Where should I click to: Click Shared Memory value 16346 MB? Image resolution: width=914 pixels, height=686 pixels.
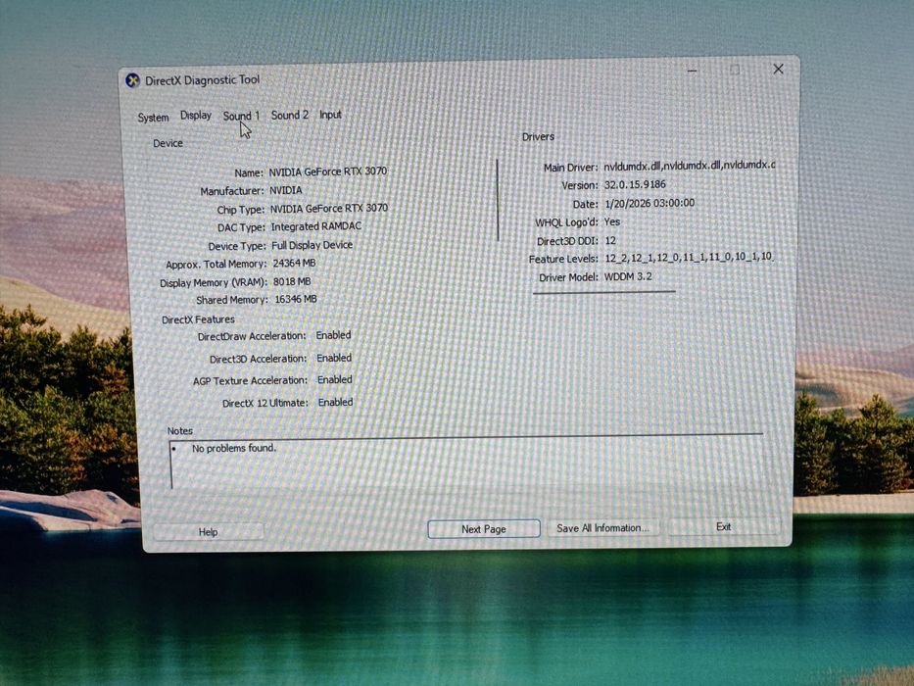[296, 299]
